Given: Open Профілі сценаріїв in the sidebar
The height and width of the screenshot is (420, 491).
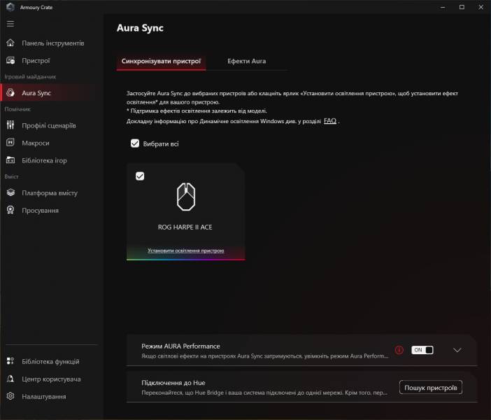Looking at the screenshot, I should 49,126.
